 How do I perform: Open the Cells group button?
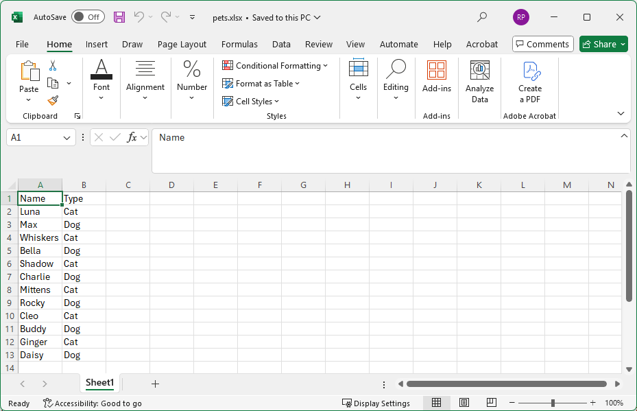click(x=359, y=80)
